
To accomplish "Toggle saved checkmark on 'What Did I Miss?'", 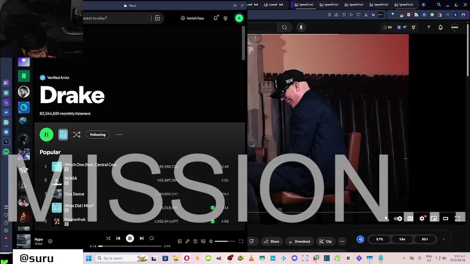I will click(x=213, y=208).
